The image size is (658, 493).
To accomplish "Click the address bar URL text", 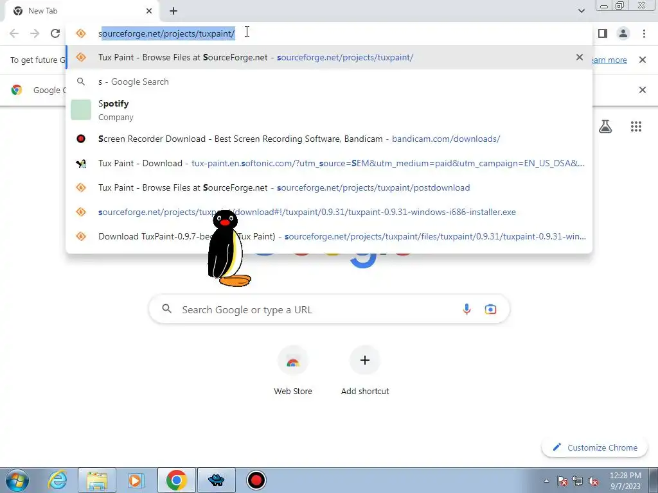I will click(166, 33).
